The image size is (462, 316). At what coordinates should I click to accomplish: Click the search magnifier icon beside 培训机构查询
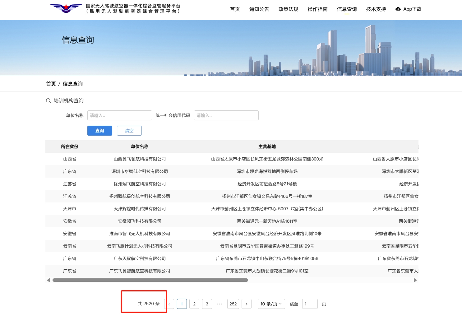(49, 101)
